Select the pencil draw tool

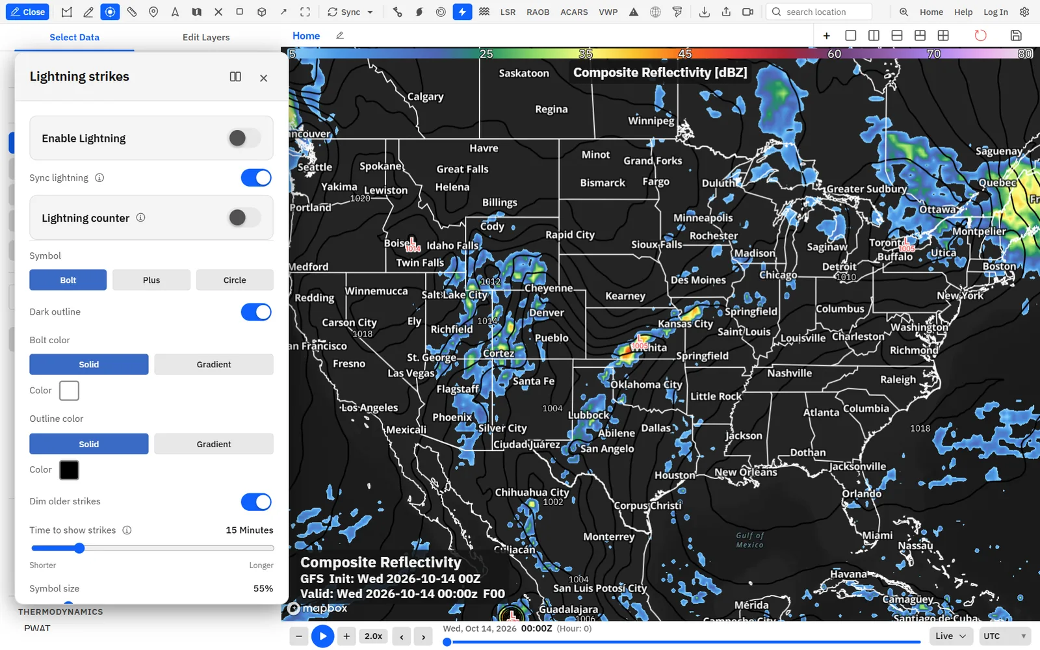coord(88,12)
